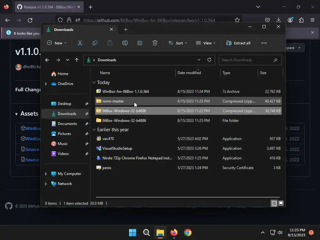Collapse the Earlier this year group

[x=94, y=130]
